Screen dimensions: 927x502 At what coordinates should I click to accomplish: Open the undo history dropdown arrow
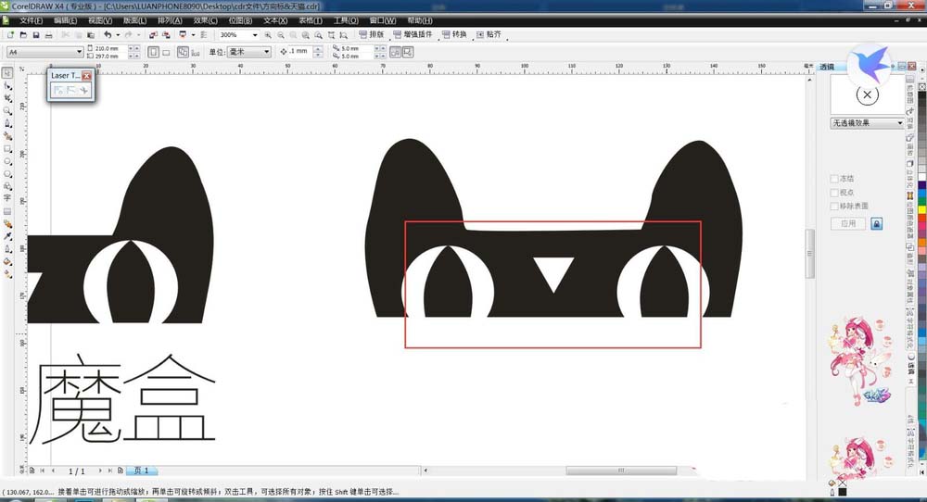[118, 35]
